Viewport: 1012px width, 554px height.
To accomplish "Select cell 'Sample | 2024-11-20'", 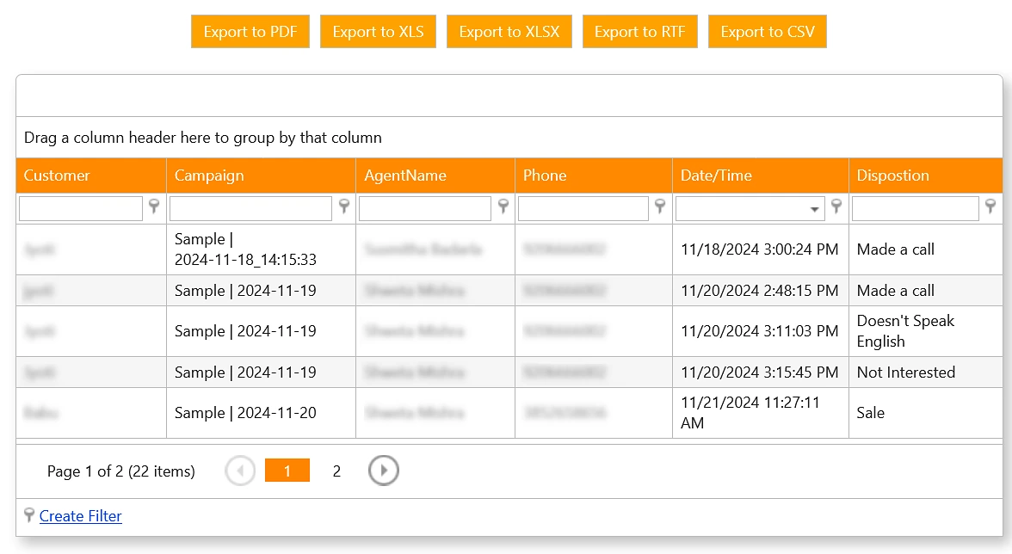I will point(261,413).
